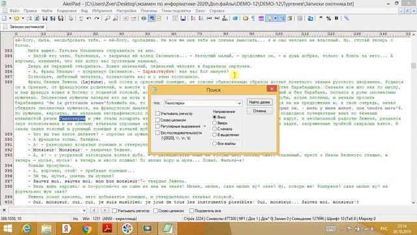Open the 'Избранное' menu
This screenshot has height=235, width=417.
(102, 10)
